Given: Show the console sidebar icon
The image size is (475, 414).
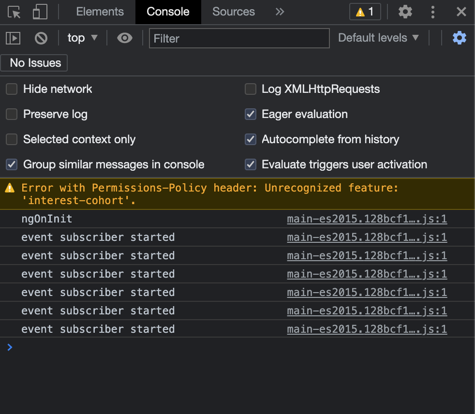Looking at the screenshot, I should [x=13, y=39].
